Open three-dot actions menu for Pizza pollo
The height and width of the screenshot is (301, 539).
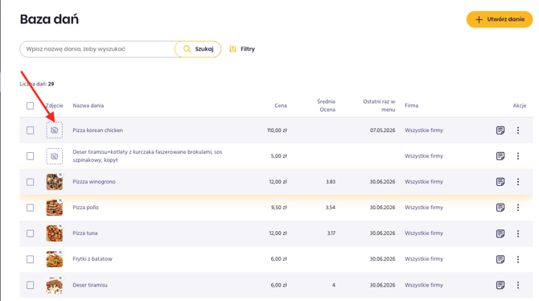[518, 208]
